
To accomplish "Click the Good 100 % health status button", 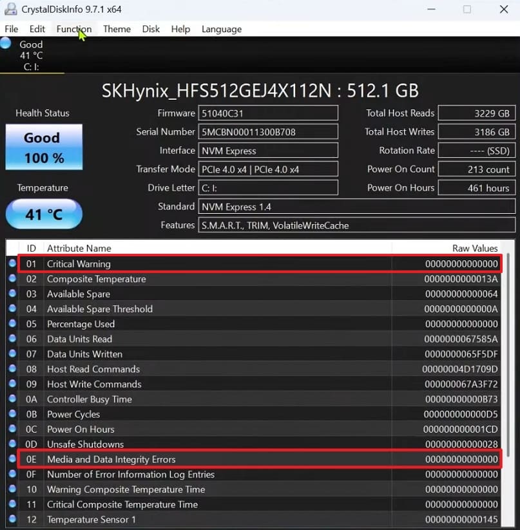I will coord(44,147).
